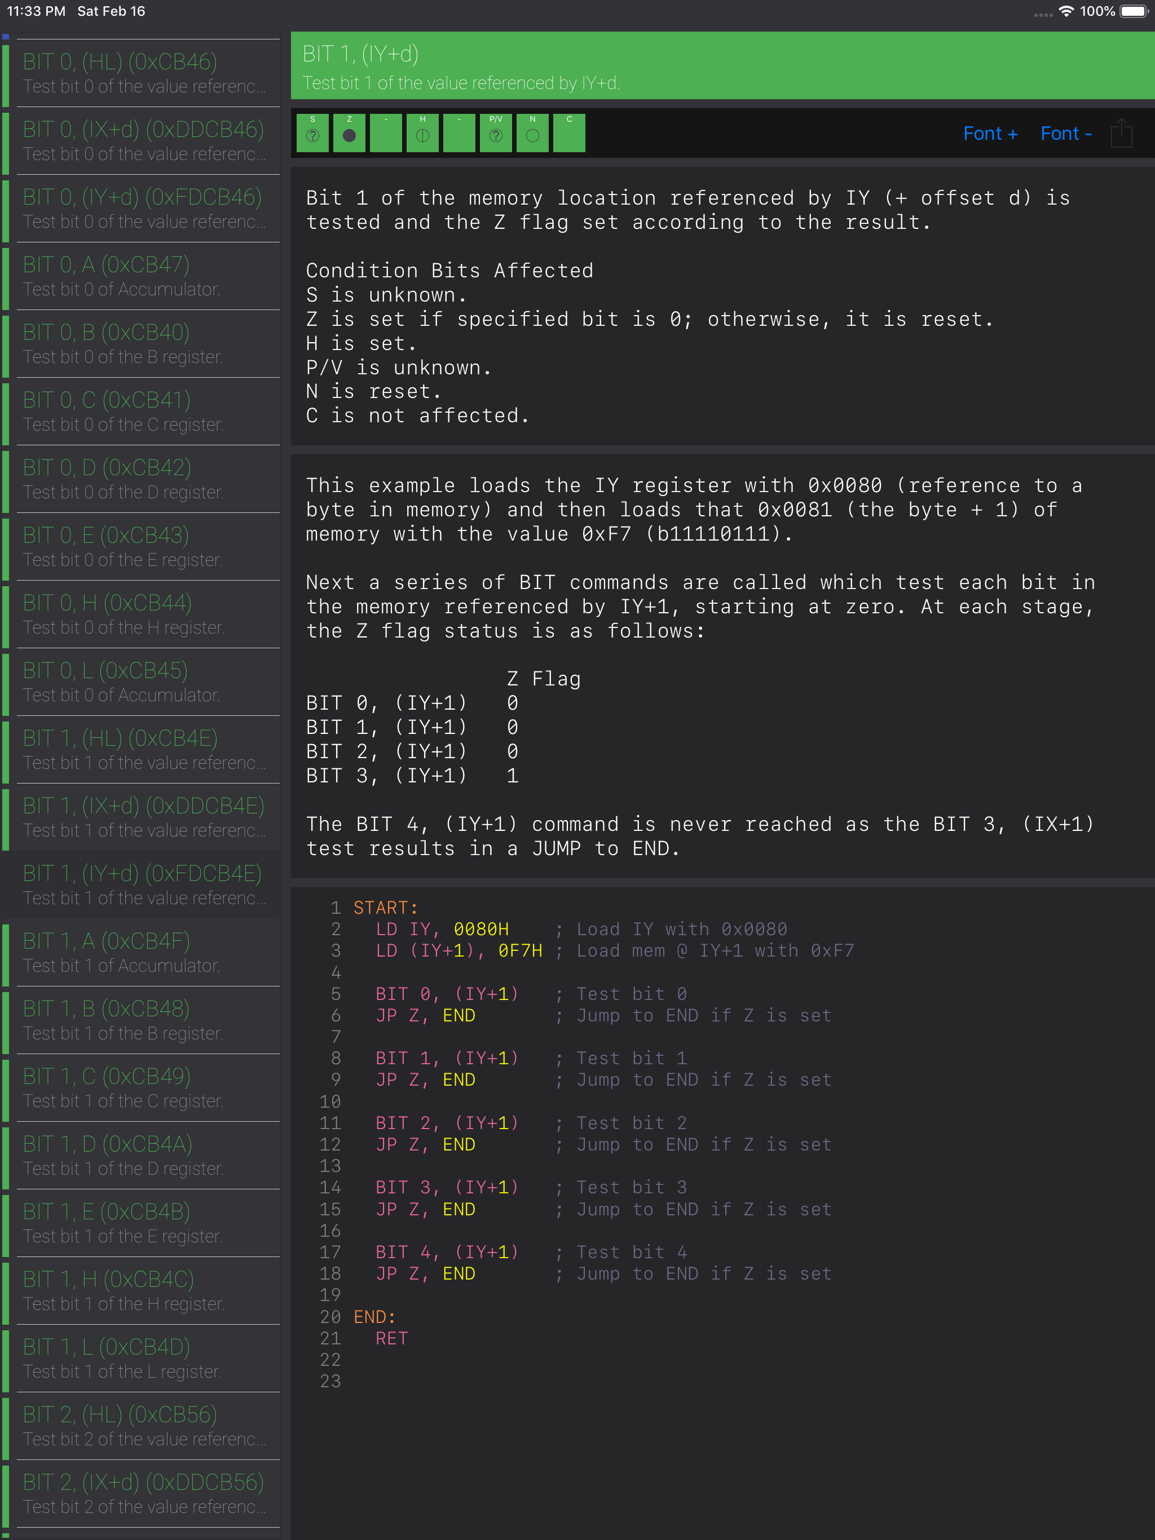Screen dimensions: 1155x1540
Task: Tap 'P/V is unknown.' condition line
Action: (399, 367)
